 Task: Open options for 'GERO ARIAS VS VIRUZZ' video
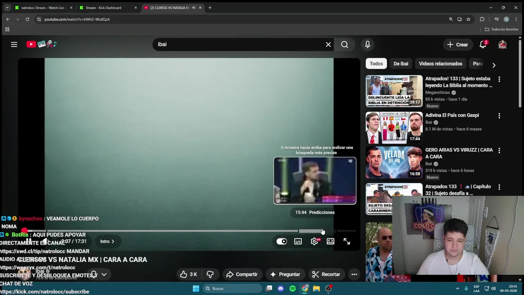click(x=499, y=150)
